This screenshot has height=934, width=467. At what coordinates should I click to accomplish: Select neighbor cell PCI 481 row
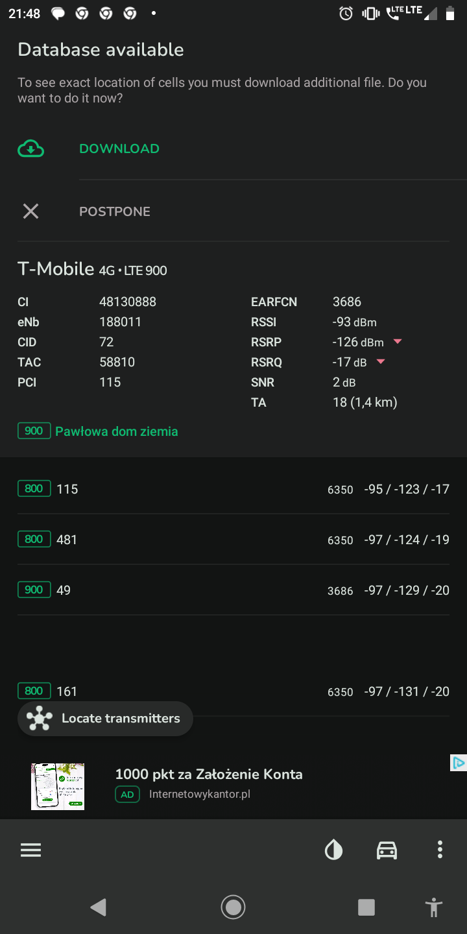[233, 540]
